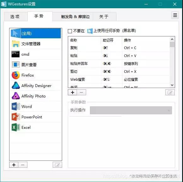Click the Firefox browser icon
Screen dimensions: 183x182
[16, 75]
